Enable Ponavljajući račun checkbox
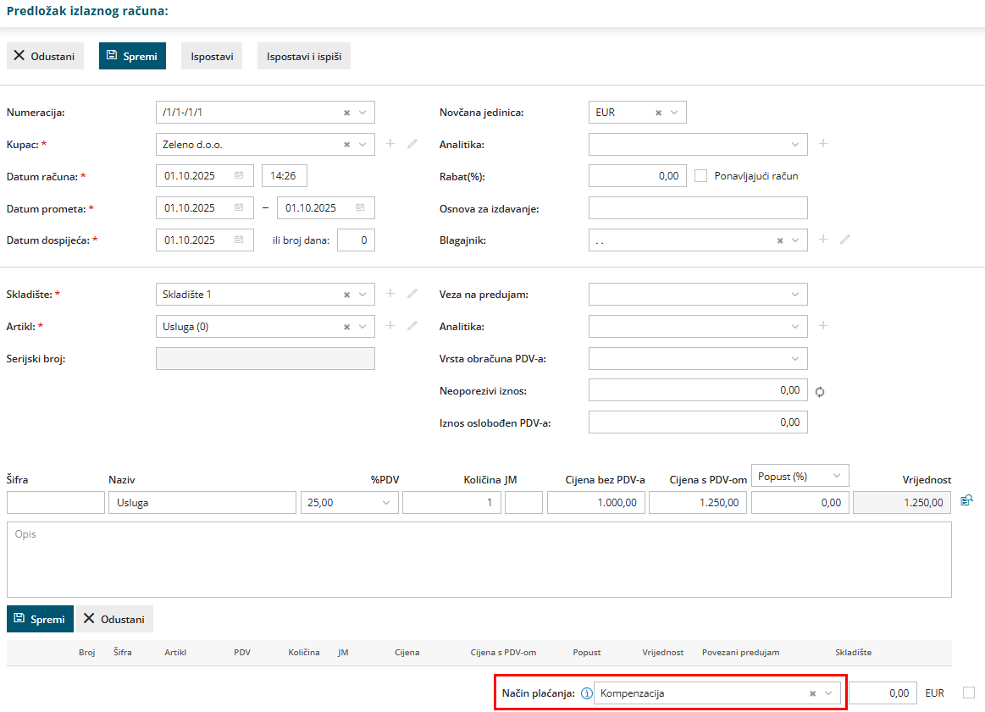 (x=701, y=176)
